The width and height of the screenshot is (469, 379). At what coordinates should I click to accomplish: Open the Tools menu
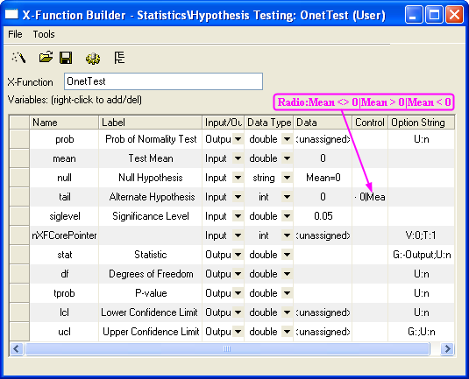(44, 34)
